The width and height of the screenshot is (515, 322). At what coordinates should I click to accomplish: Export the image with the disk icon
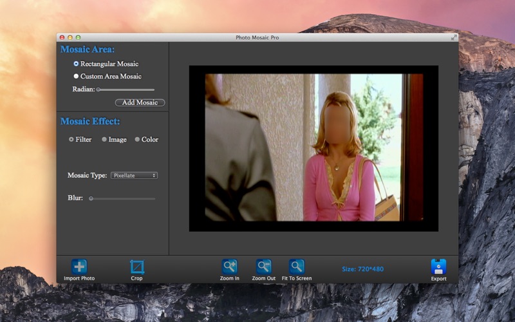(438, 267)
